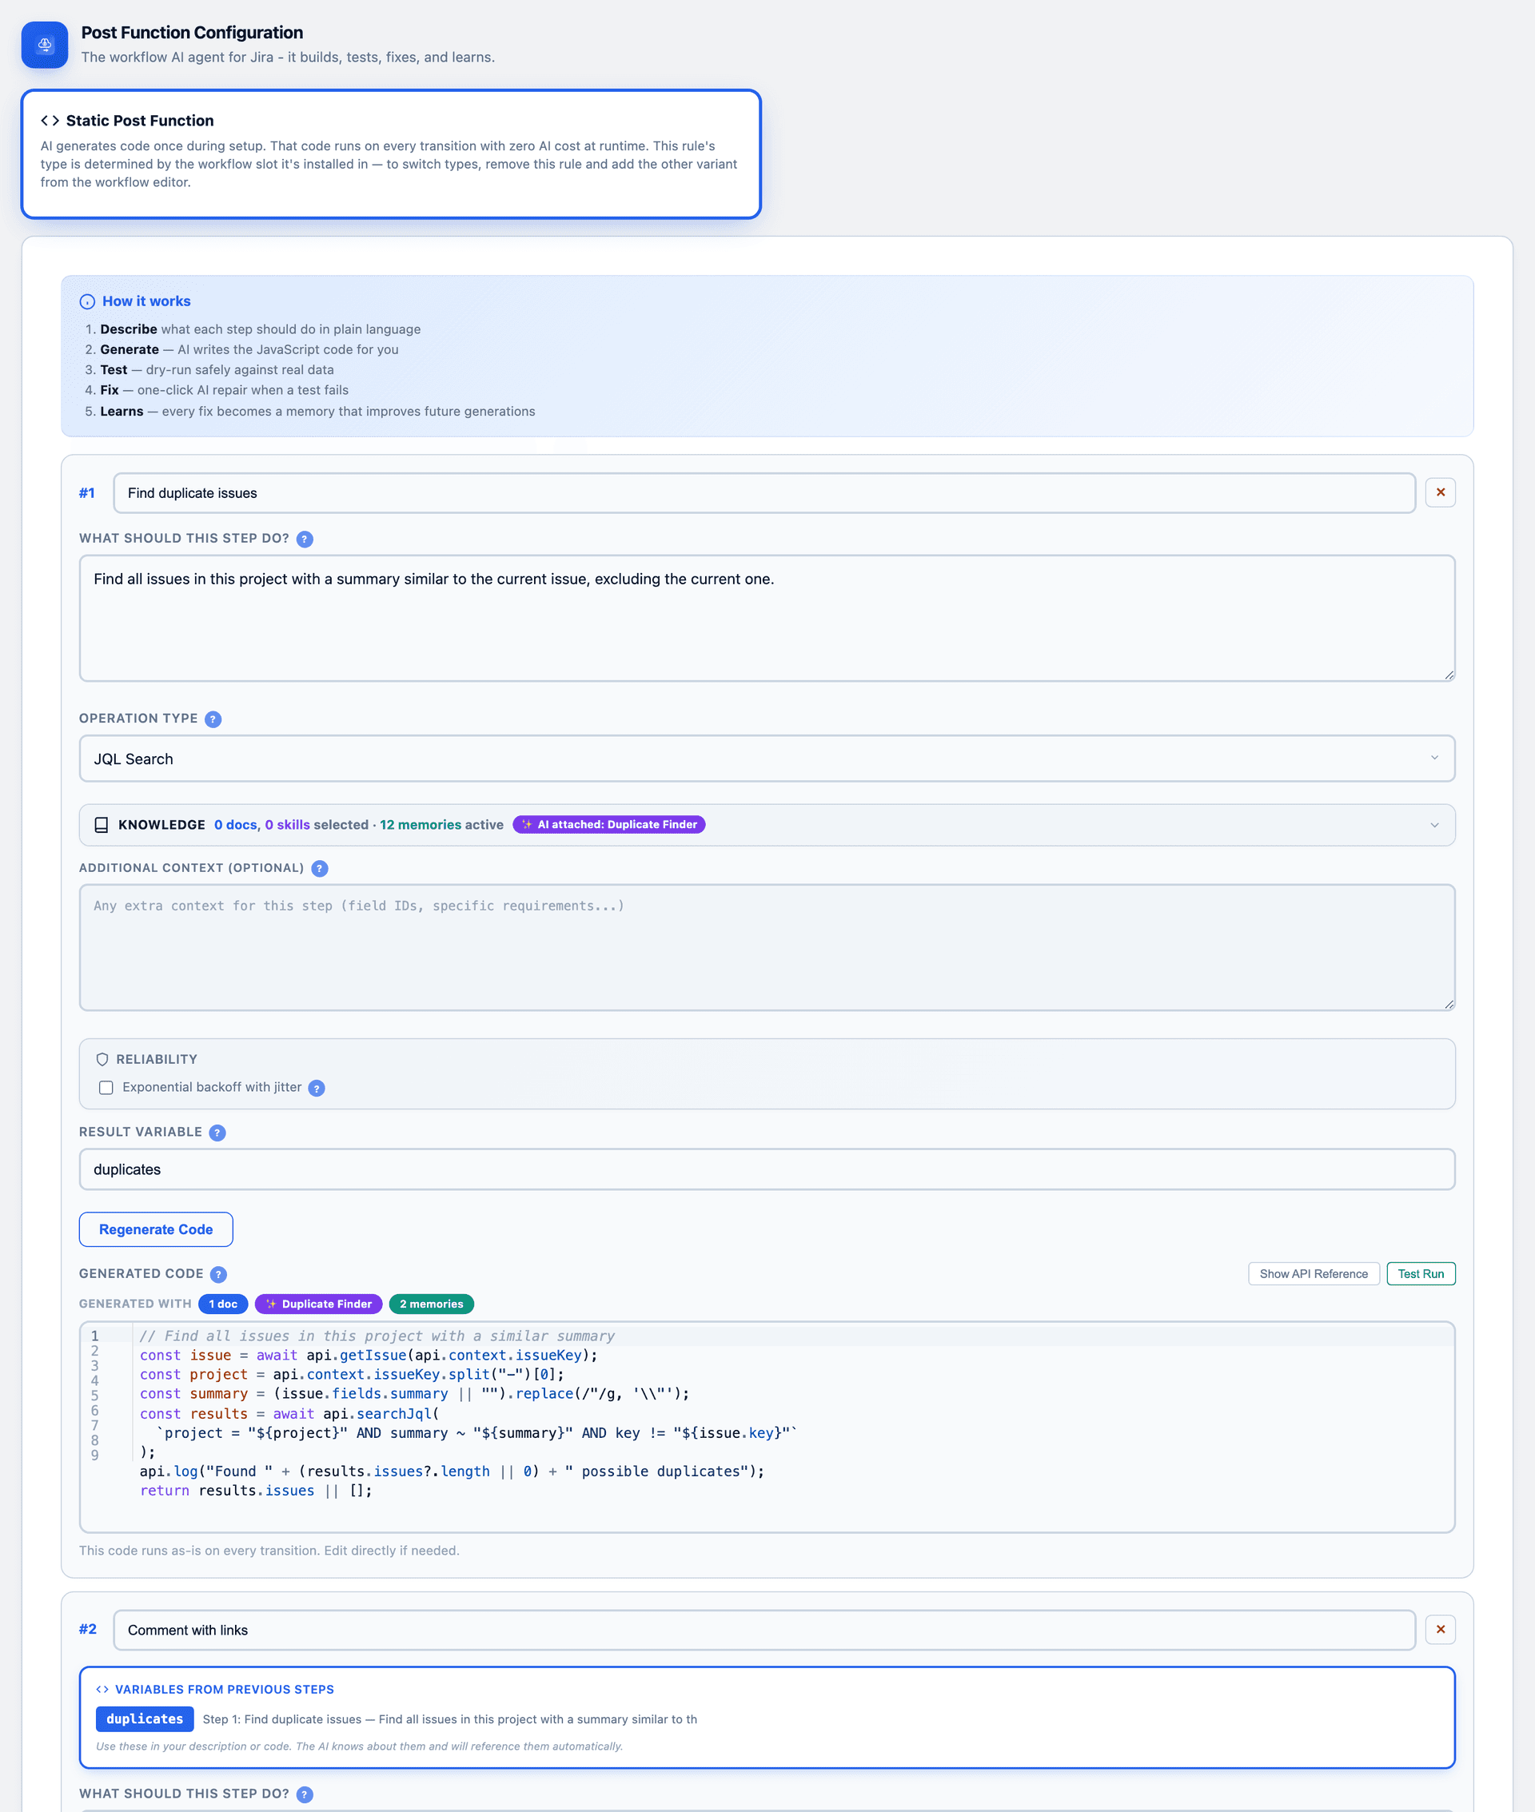The height and width of the screenshot is (1812, 1535).
Task: Click the How it works heading
Action: pos(146,301)
